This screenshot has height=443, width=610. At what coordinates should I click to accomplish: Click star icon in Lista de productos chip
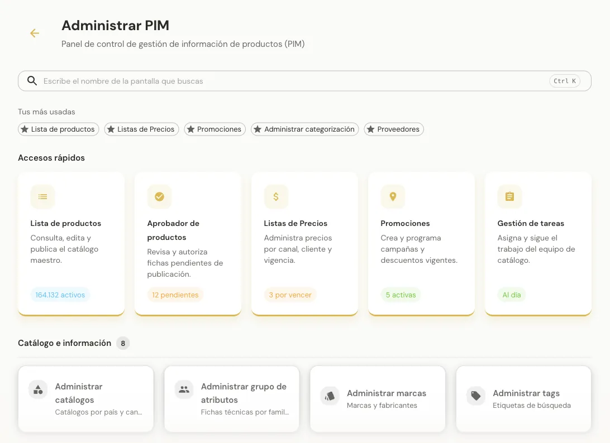coord(25,129)
